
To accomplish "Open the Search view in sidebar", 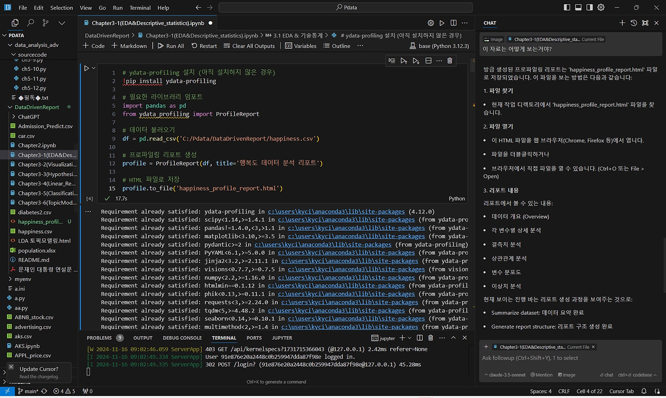I will pyautogui.click(x=30, y=23).
